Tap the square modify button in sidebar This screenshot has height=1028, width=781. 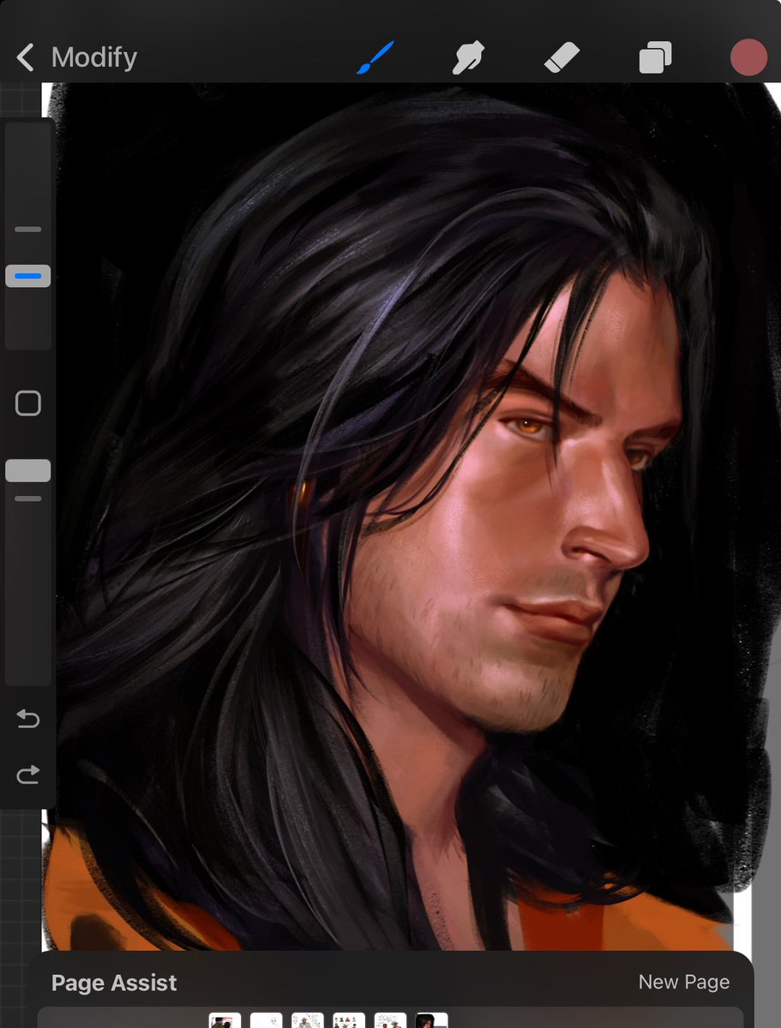click(28, 403)
